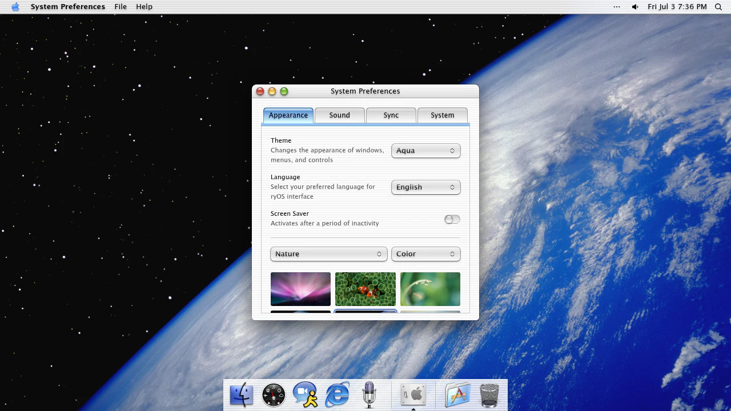Open Finder from the dock
Image resolution: width=731 pixels, height=411 pixels.
coord(241,395)
